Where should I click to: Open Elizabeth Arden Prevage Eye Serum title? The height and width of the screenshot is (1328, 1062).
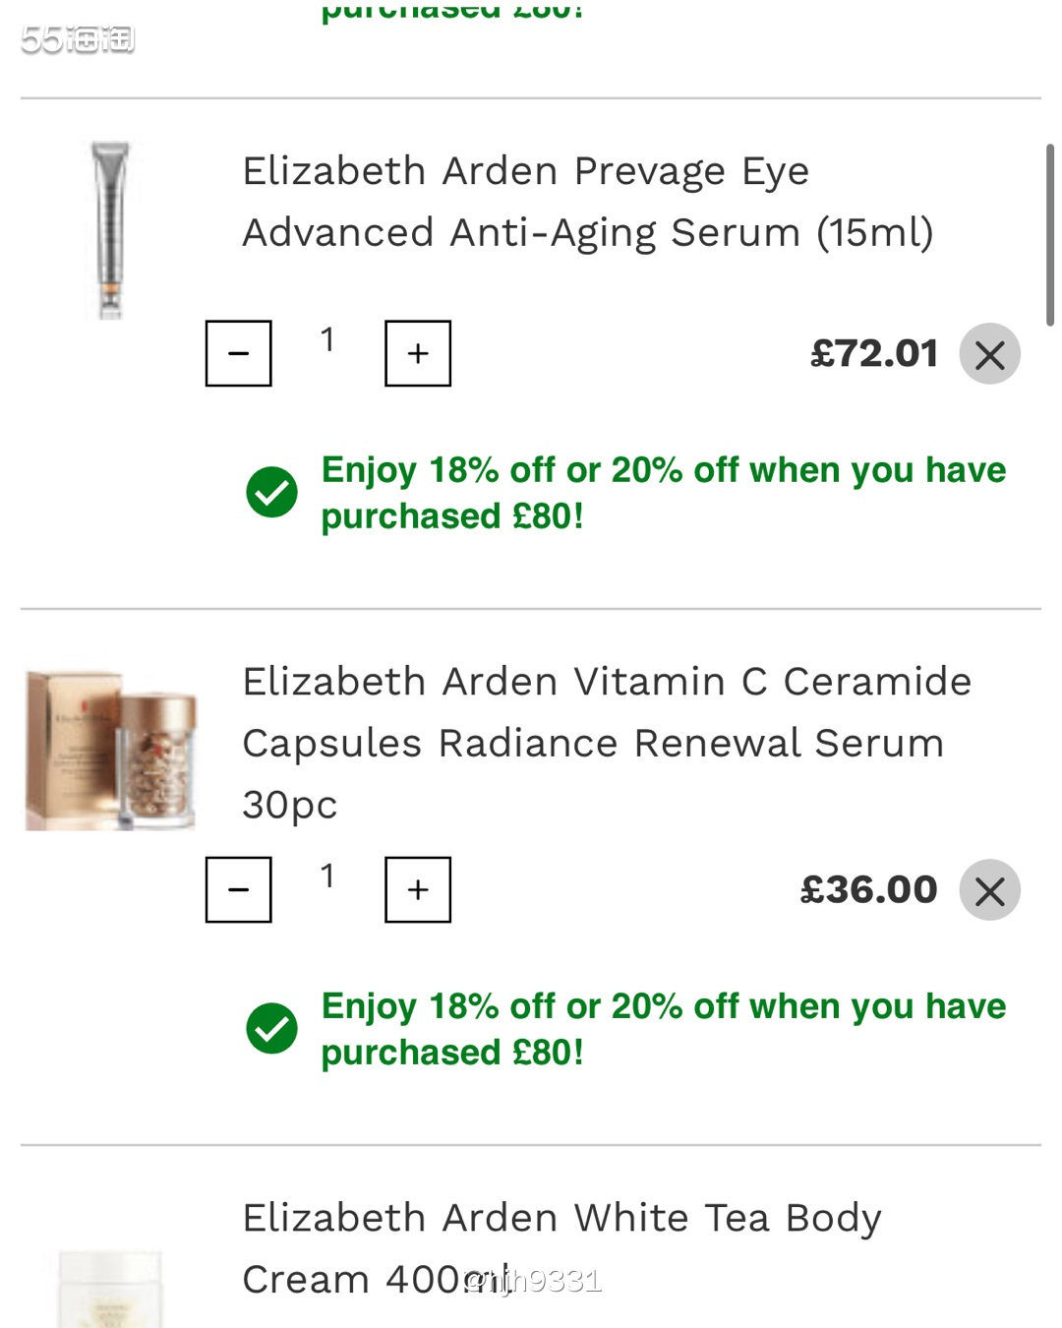[x=587, y=202]
